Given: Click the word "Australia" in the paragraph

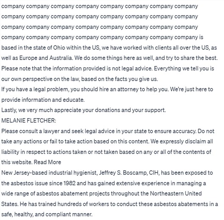Looking at the screenshot, I should 61,58.
